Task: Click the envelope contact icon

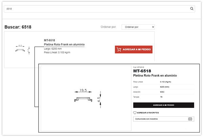Action: pos(190,119)
